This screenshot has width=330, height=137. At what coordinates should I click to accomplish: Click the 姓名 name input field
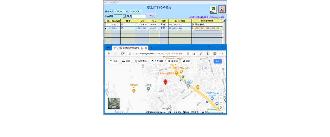pos(139,16)
